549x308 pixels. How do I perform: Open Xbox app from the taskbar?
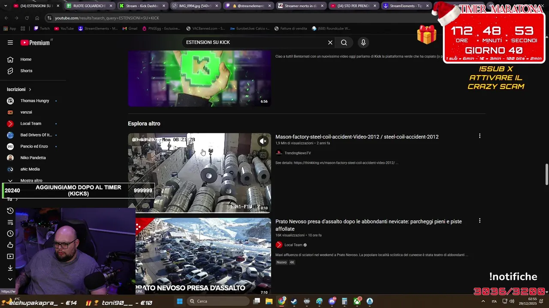(x=357, y=301)
